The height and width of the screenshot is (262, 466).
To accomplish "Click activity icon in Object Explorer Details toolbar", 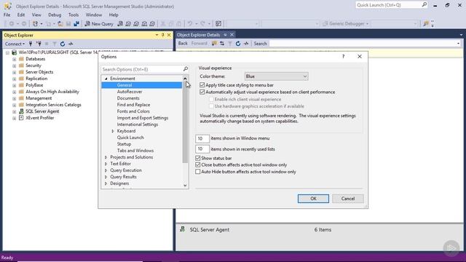I will pyautogui.click(x=246, y=44).
